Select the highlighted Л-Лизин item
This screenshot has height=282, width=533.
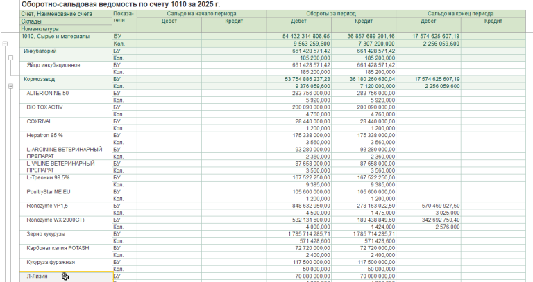pyautogui.click(x=37, y=276)
